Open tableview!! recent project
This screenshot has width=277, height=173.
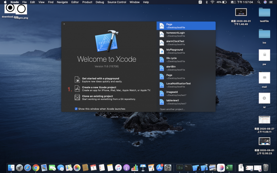(186, 102)
